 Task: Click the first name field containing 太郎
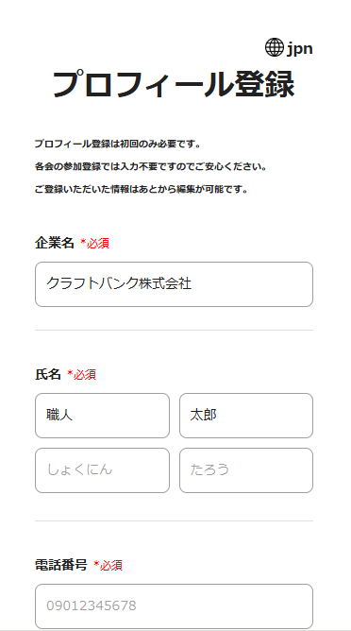pyautogui.click(x=246, y=416)
